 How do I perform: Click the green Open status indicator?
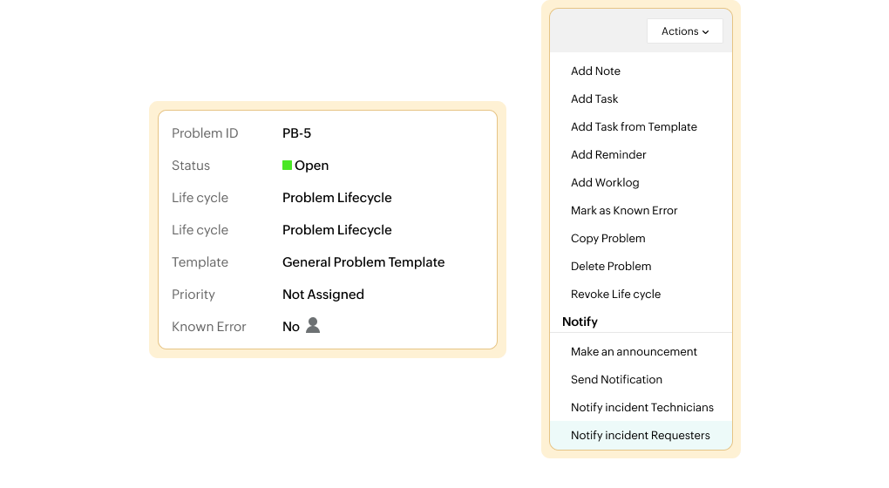coord(287,166)
